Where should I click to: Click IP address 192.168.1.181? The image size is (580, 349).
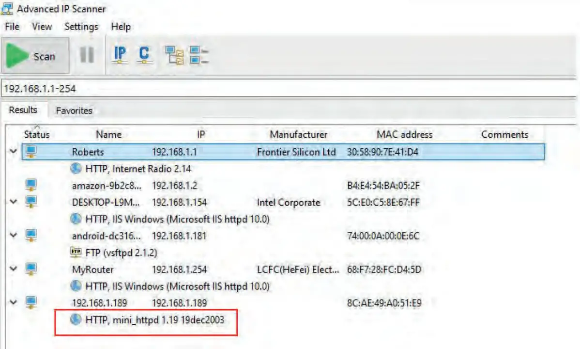[x=179, y=236]
